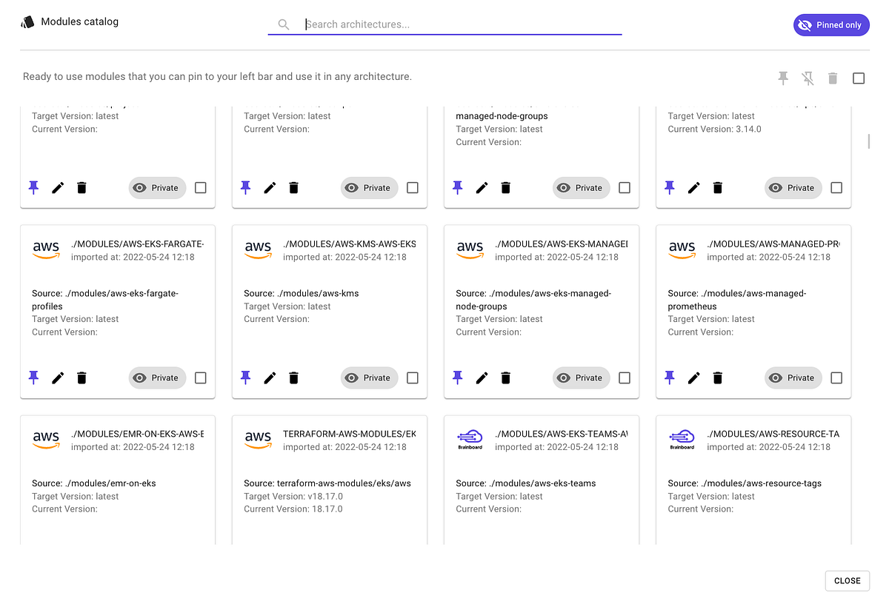Click the pin-all icon in the top toolbar

click(783, 78)
